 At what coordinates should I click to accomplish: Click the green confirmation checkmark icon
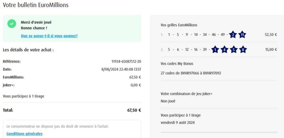[x=12, y=24]
